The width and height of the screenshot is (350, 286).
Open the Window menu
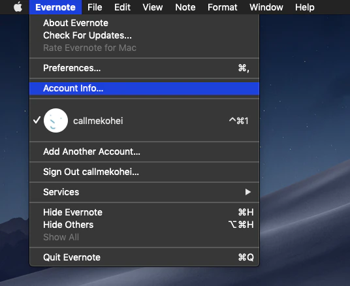266,7
